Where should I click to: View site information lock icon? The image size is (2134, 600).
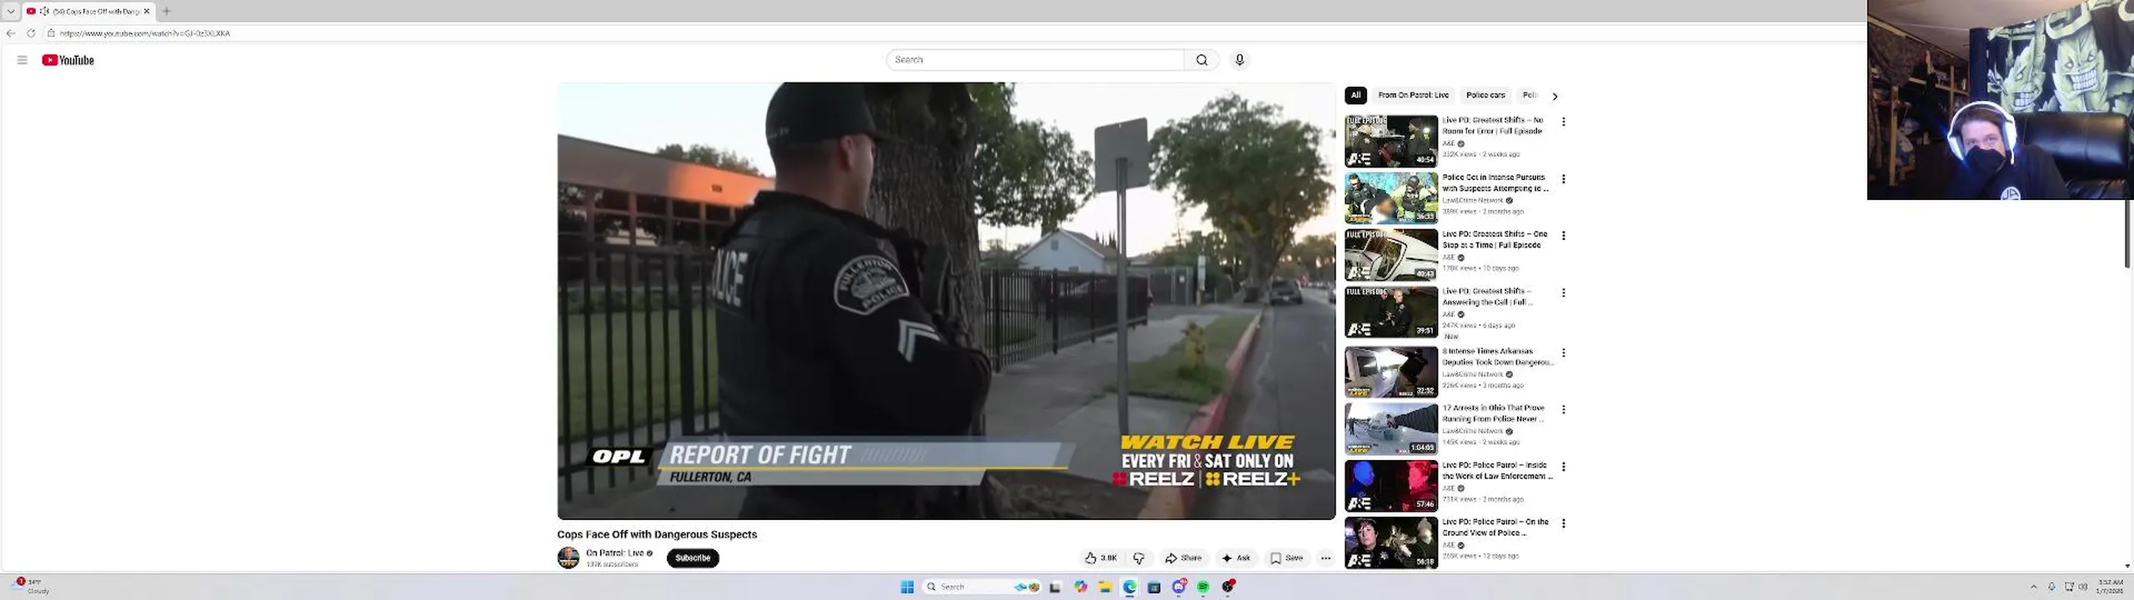[51, 33]
